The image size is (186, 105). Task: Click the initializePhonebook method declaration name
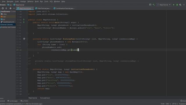(82, 69)
